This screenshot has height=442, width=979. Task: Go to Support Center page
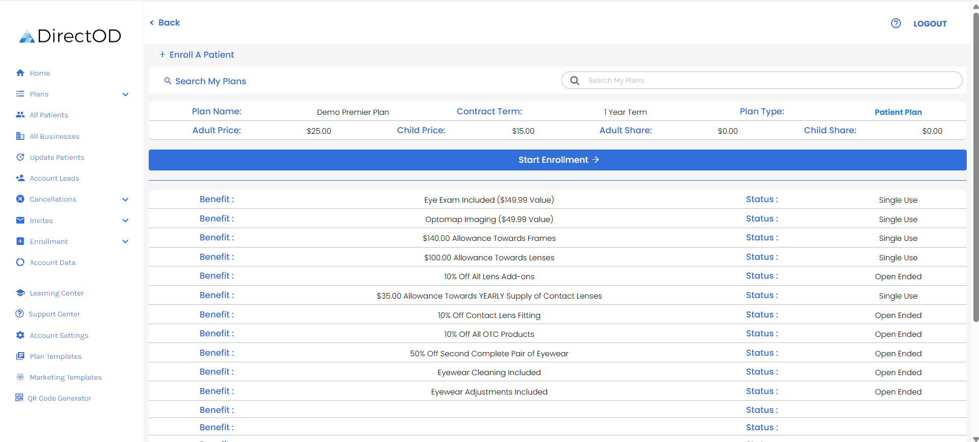point(54,314)
